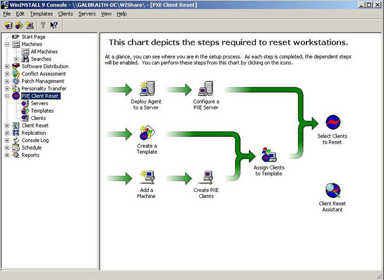Click the Personality Transfer tree icon
The height and width of the screenshot is (280, 384).
[x=16, y=89]
